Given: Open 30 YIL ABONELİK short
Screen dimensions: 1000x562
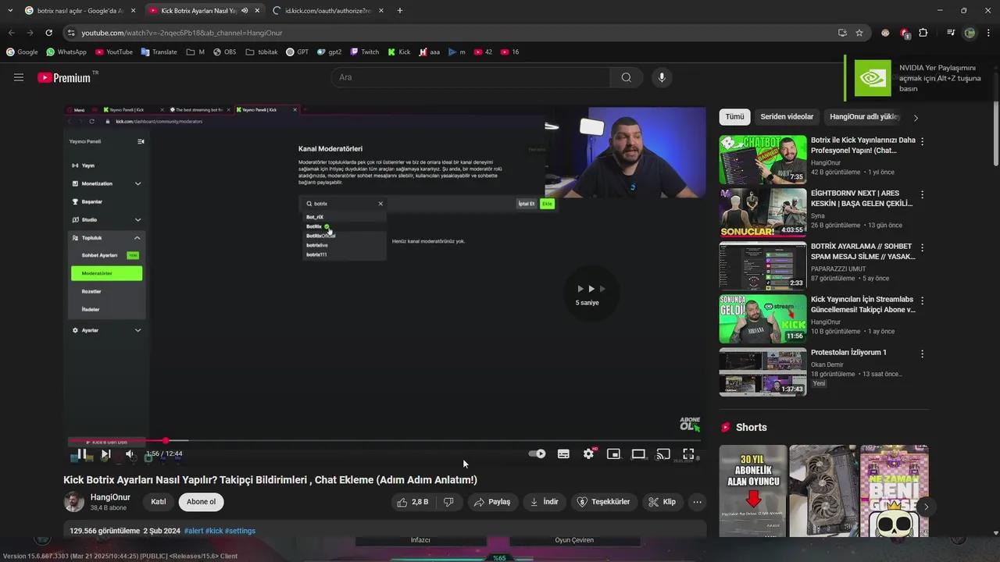Looking at the screenshot, I should click(753, 491).
